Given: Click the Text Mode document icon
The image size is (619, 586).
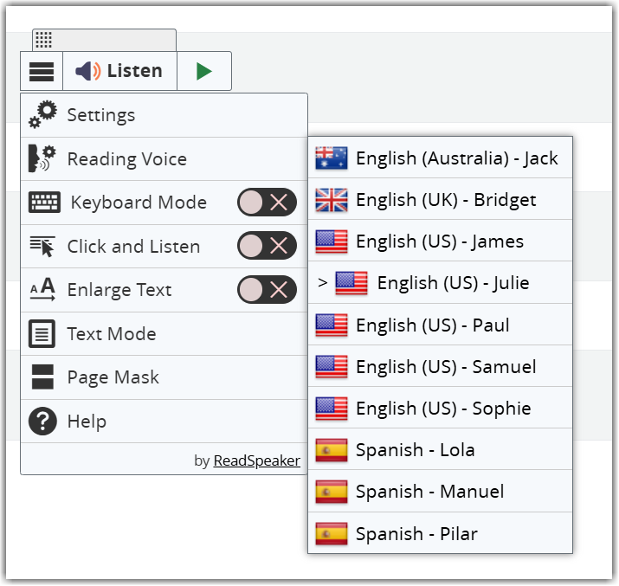Looking at the screenshot, I should (42, 334).
